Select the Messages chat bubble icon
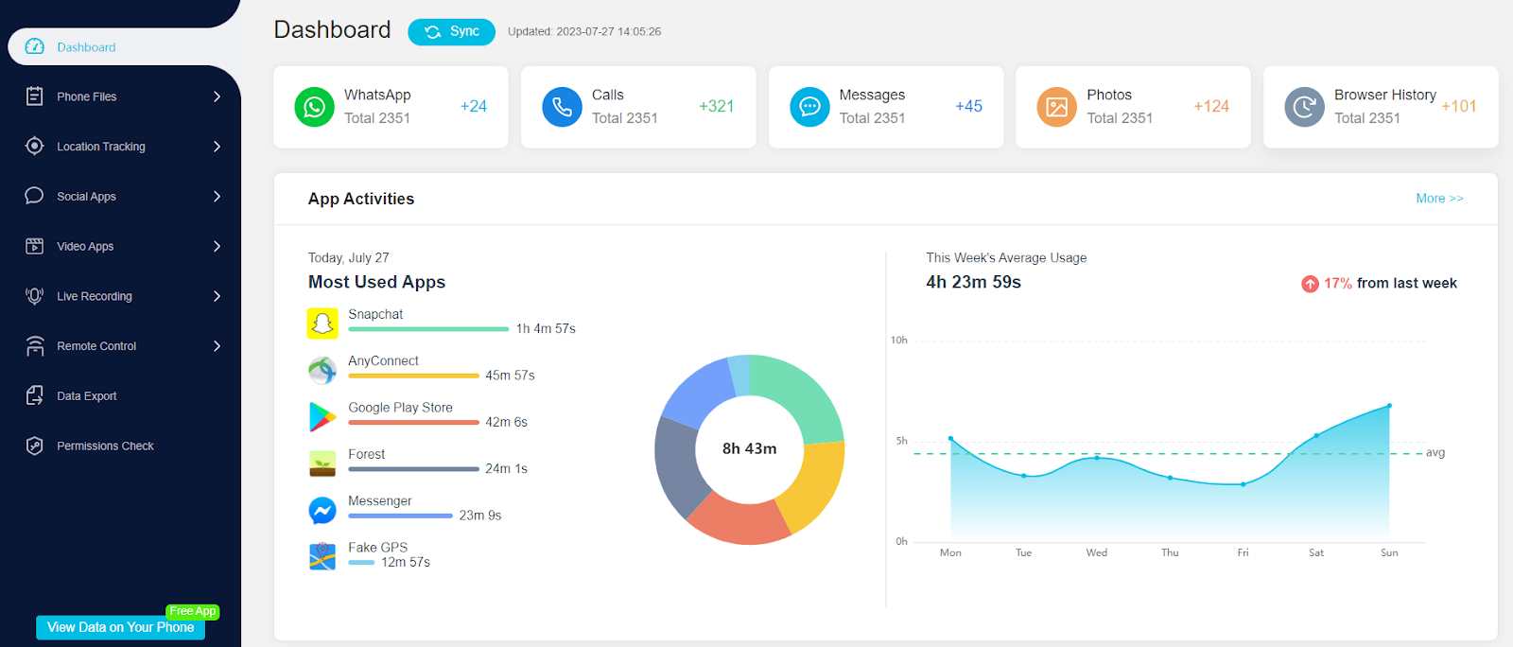Viewport: 1513px width, 647px height. pyautogui.click(x=809, y=107)
